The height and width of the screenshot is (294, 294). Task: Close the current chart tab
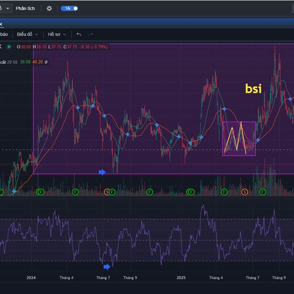tap(1, 24)
